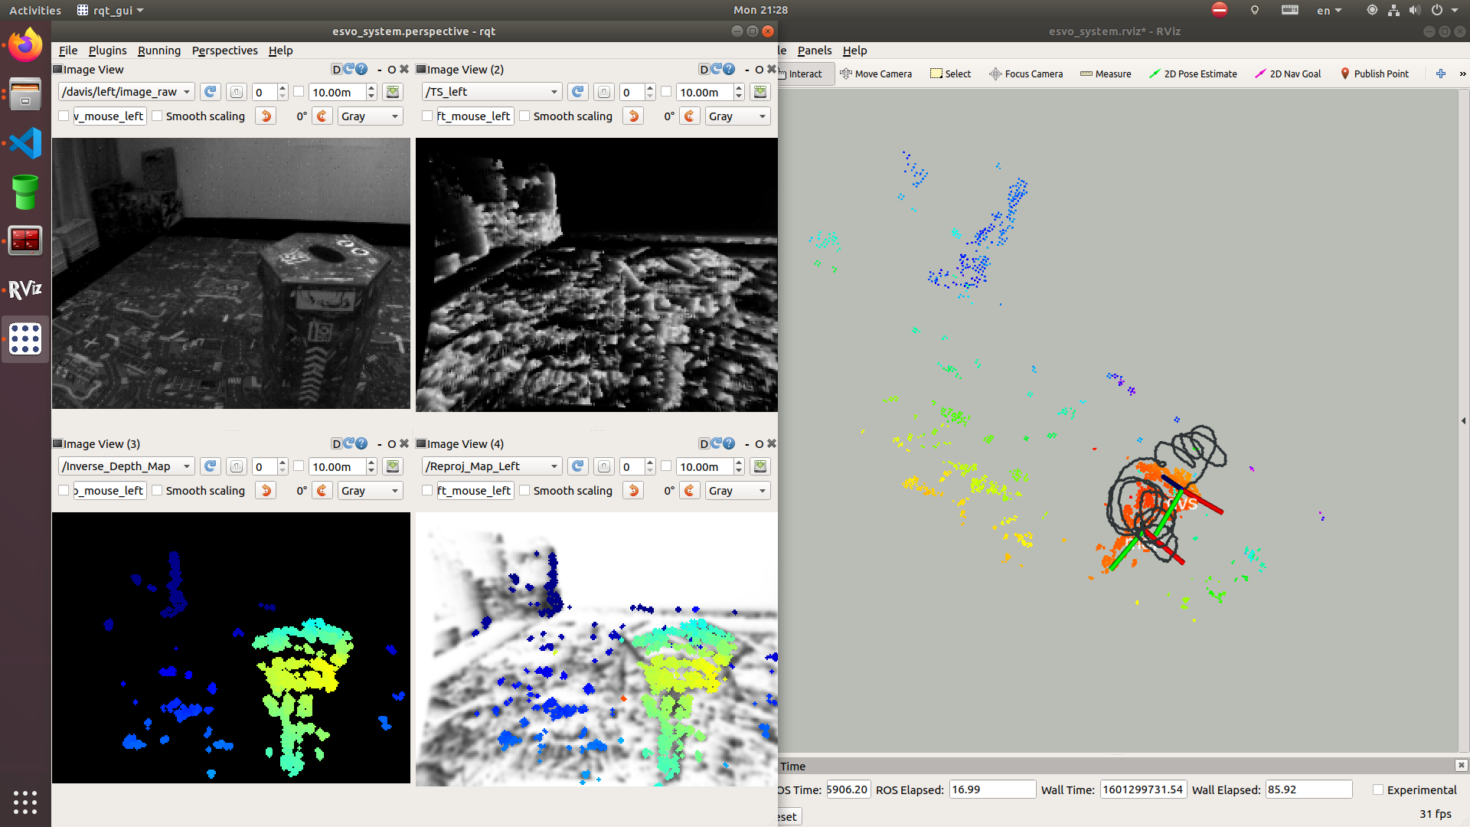Viewport: 1470px width, 827px height.
Task: Click the Publish Point tool
Action: coord(1374,74)
